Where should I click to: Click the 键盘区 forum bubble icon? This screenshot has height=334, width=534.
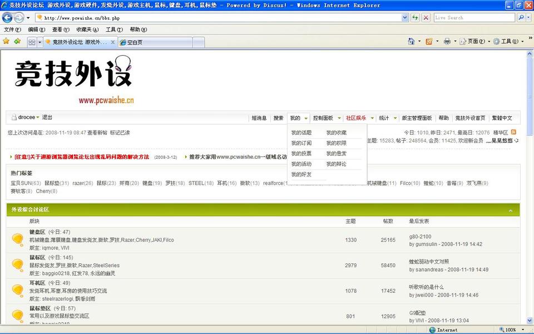tap(17, 239)
